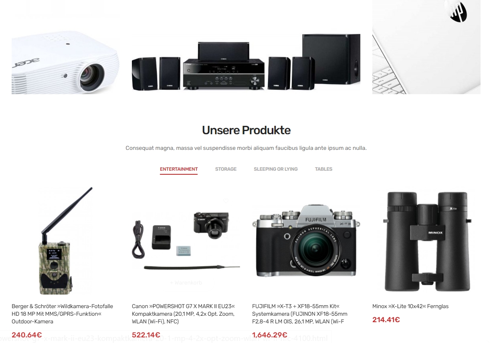The height and width of the screenshot is (343, 491).
Task: Click the Yamaha home cinema system banner
Action: (x=246, y=47)
